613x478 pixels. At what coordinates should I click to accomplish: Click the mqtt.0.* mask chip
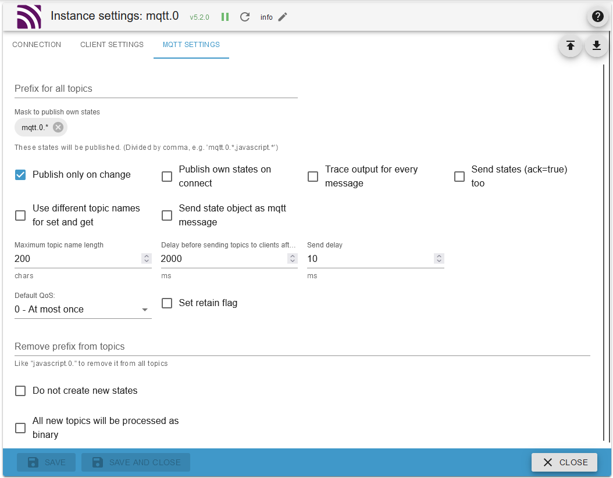tap(41, 127)
